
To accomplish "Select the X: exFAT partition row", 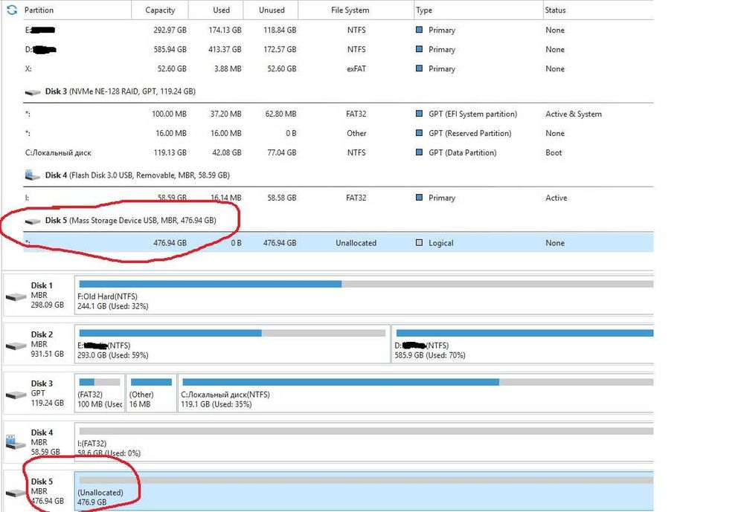I will pos(339,69).
